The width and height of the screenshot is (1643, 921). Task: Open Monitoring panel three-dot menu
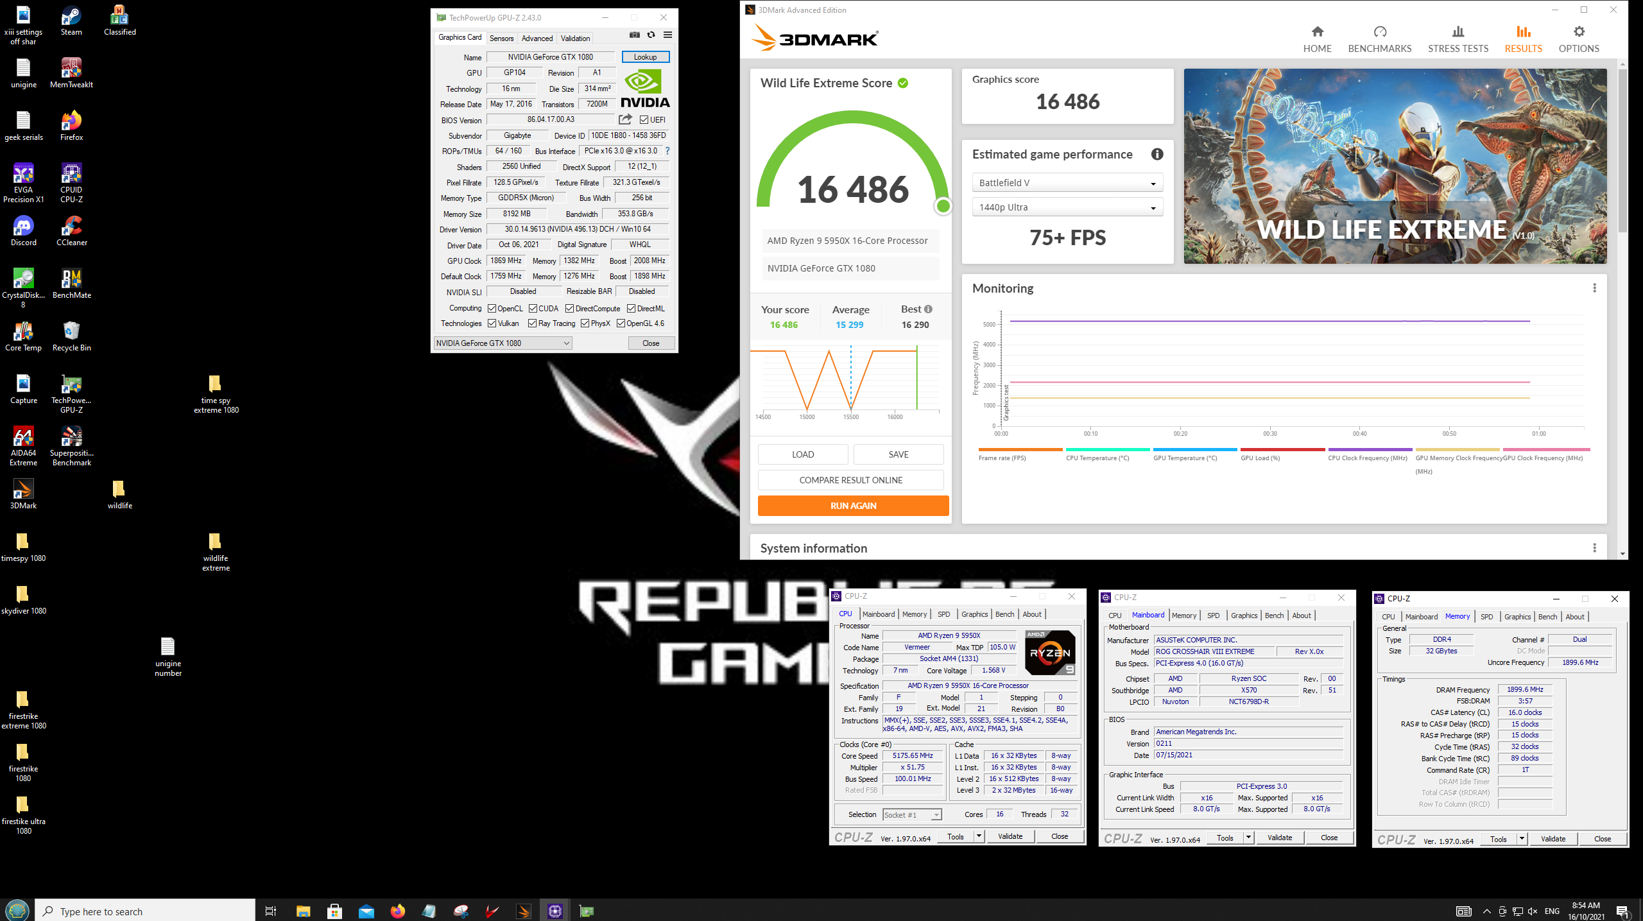[1594, 288]
